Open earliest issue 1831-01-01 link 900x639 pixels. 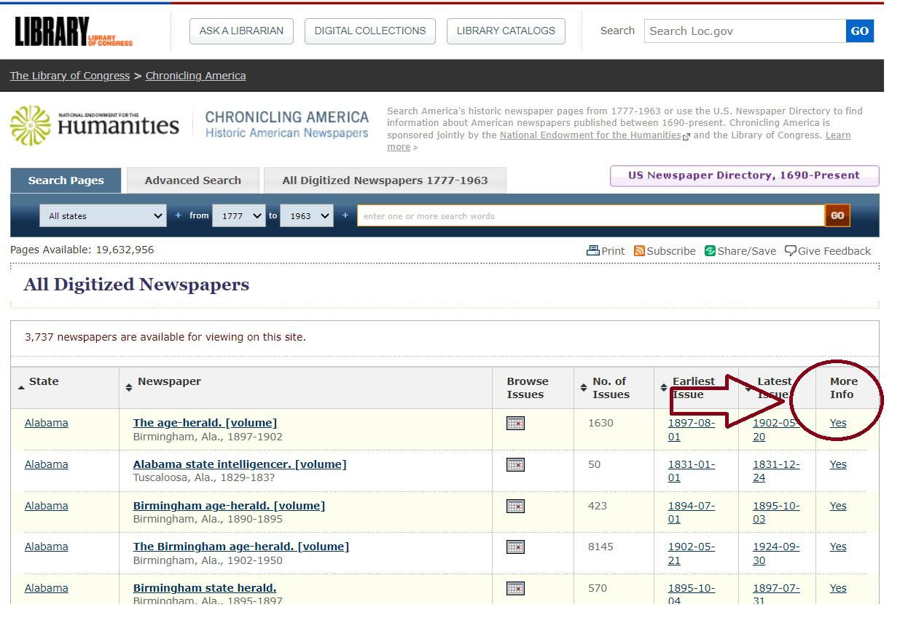692,471
